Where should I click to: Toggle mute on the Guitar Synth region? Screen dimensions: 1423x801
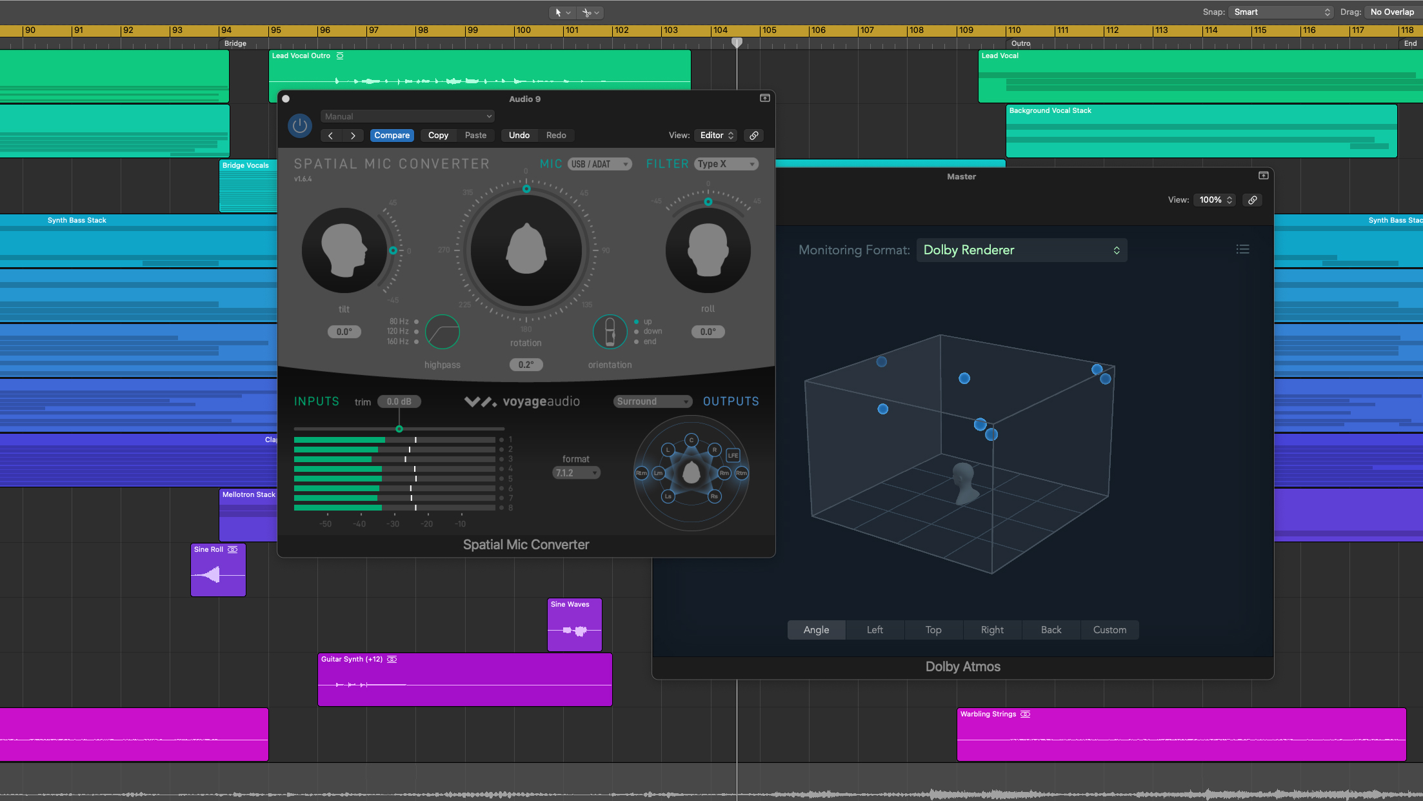(x=392, y=659)
